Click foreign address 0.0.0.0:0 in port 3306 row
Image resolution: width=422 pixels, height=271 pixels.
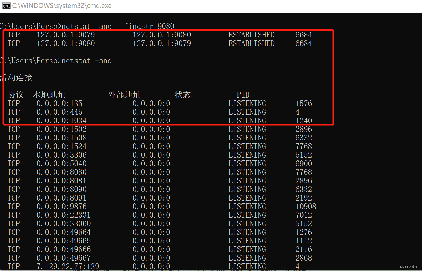[151, 155]
